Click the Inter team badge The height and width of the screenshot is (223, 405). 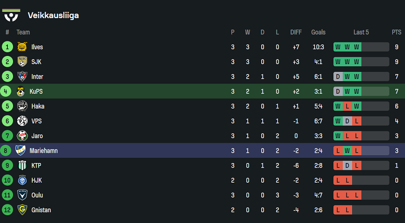click(22, 77)
